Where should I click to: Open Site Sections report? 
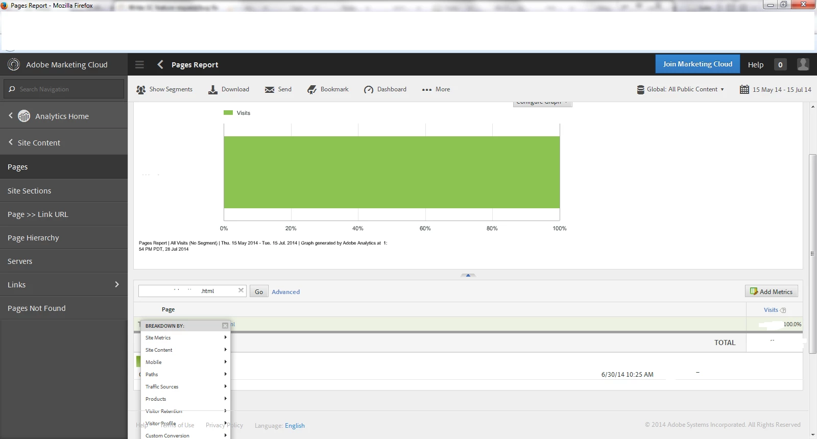tap(64, 190)
